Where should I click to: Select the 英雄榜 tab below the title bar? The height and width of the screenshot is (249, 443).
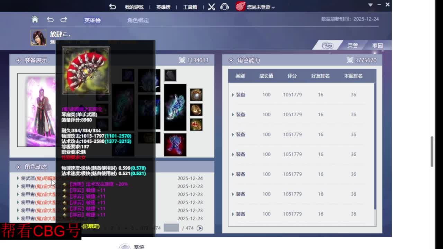coord(92,20)
